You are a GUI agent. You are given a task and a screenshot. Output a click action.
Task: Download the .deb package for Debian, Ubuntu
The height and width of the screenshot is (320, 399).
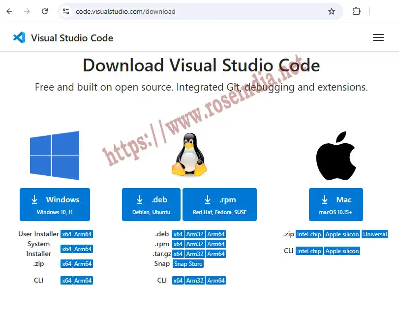151,204
